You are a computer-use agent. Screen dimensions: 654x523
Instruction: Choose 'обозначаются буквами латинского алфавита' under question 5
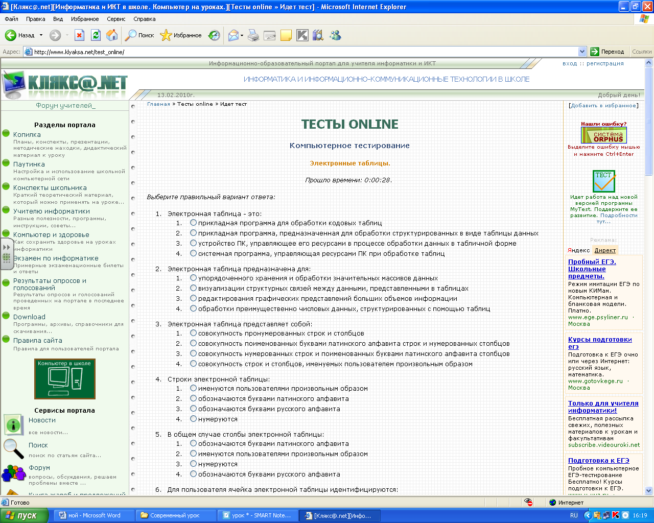tap(194, 443)
